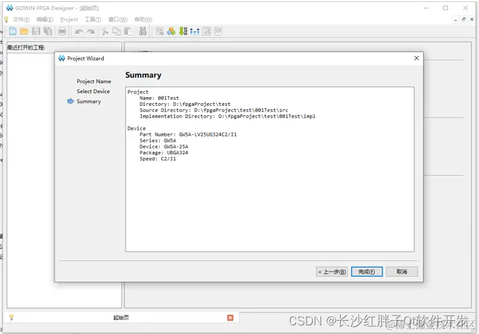Click the Undo arrow icon
479x334 pixels.
tap(79, 31)
